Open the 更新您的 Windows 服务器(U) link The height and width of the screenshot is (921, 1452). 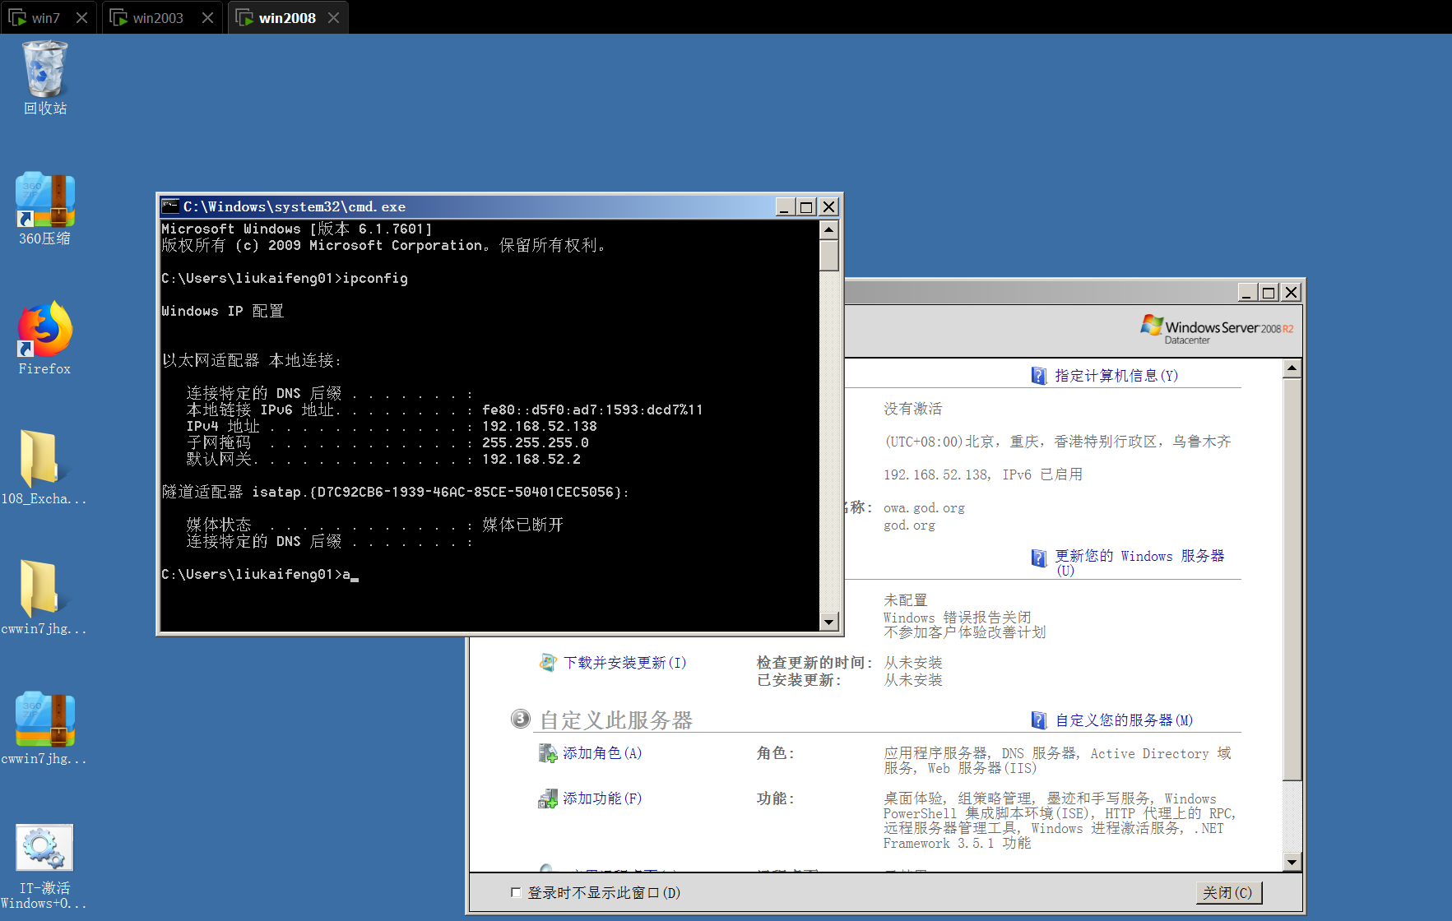(x=1139, y=556)
